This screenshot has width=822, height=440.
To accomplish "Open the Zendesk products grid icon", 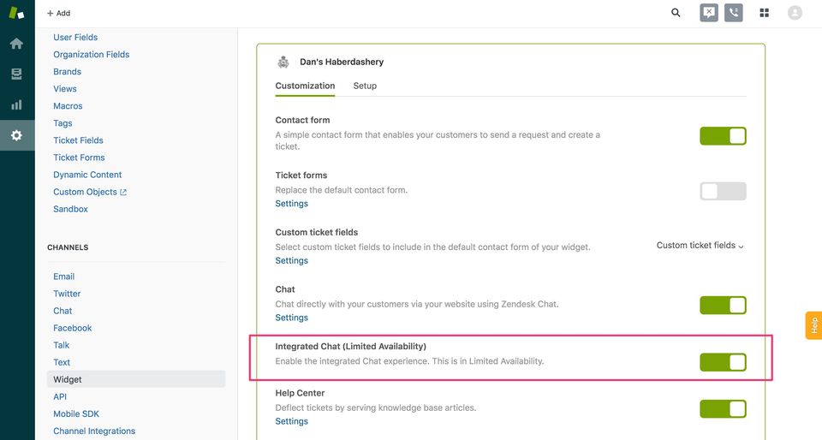I will coord(765,13).
